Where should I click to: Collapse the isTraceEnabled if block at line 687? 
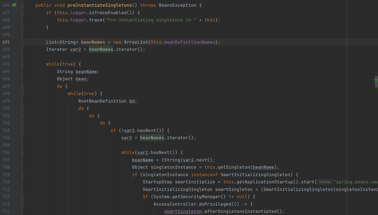coord(23,13)
